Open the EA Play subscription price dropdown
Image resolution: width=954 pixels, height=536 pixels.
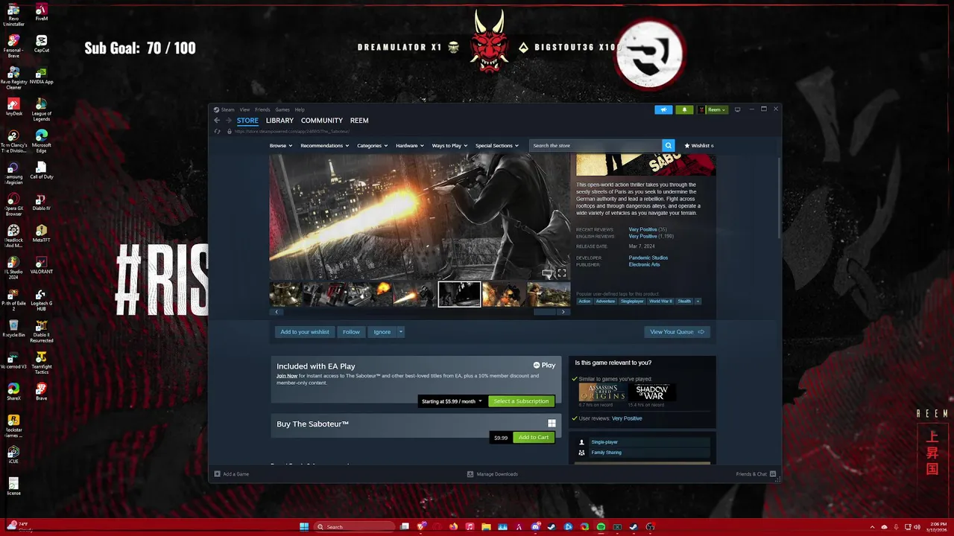click(452, 401)
